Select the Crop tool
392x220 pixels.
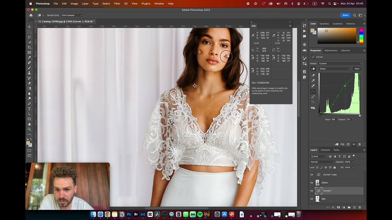point(29,47)
